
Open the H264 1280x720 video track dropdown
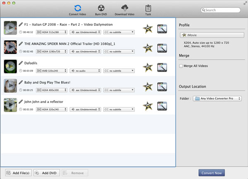tap(52, 51)
